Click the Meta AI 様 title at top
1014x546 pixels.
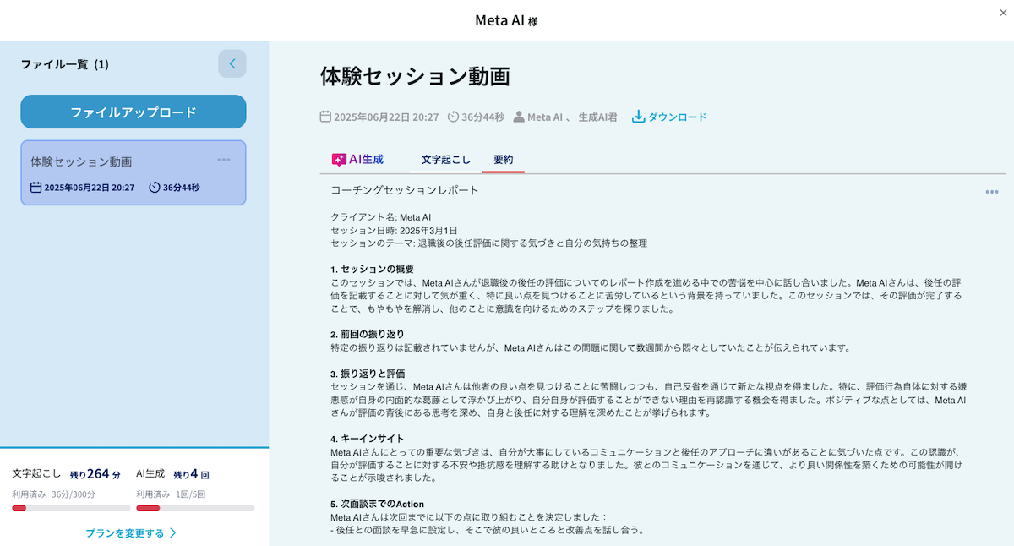point(506,20)
